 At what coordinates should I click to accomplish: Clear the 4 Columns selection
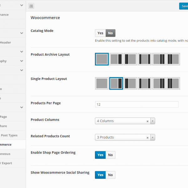[147, 121]
